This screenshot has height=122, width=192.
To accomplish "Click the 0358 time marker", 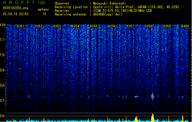I will click(x=149, y=26).
